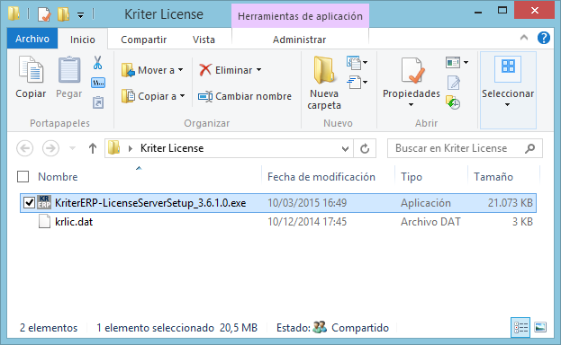Image resolution: width=561 pixels, height=345 pixels.
Task: Click quick access properties icon in title bar
Action: 44,14
